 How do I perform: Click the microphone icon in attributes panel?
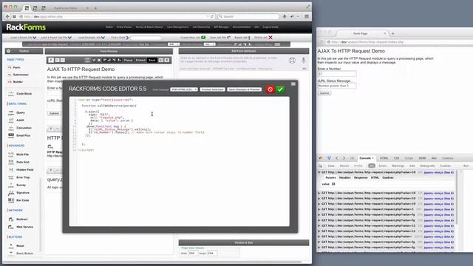coord(304,60)
